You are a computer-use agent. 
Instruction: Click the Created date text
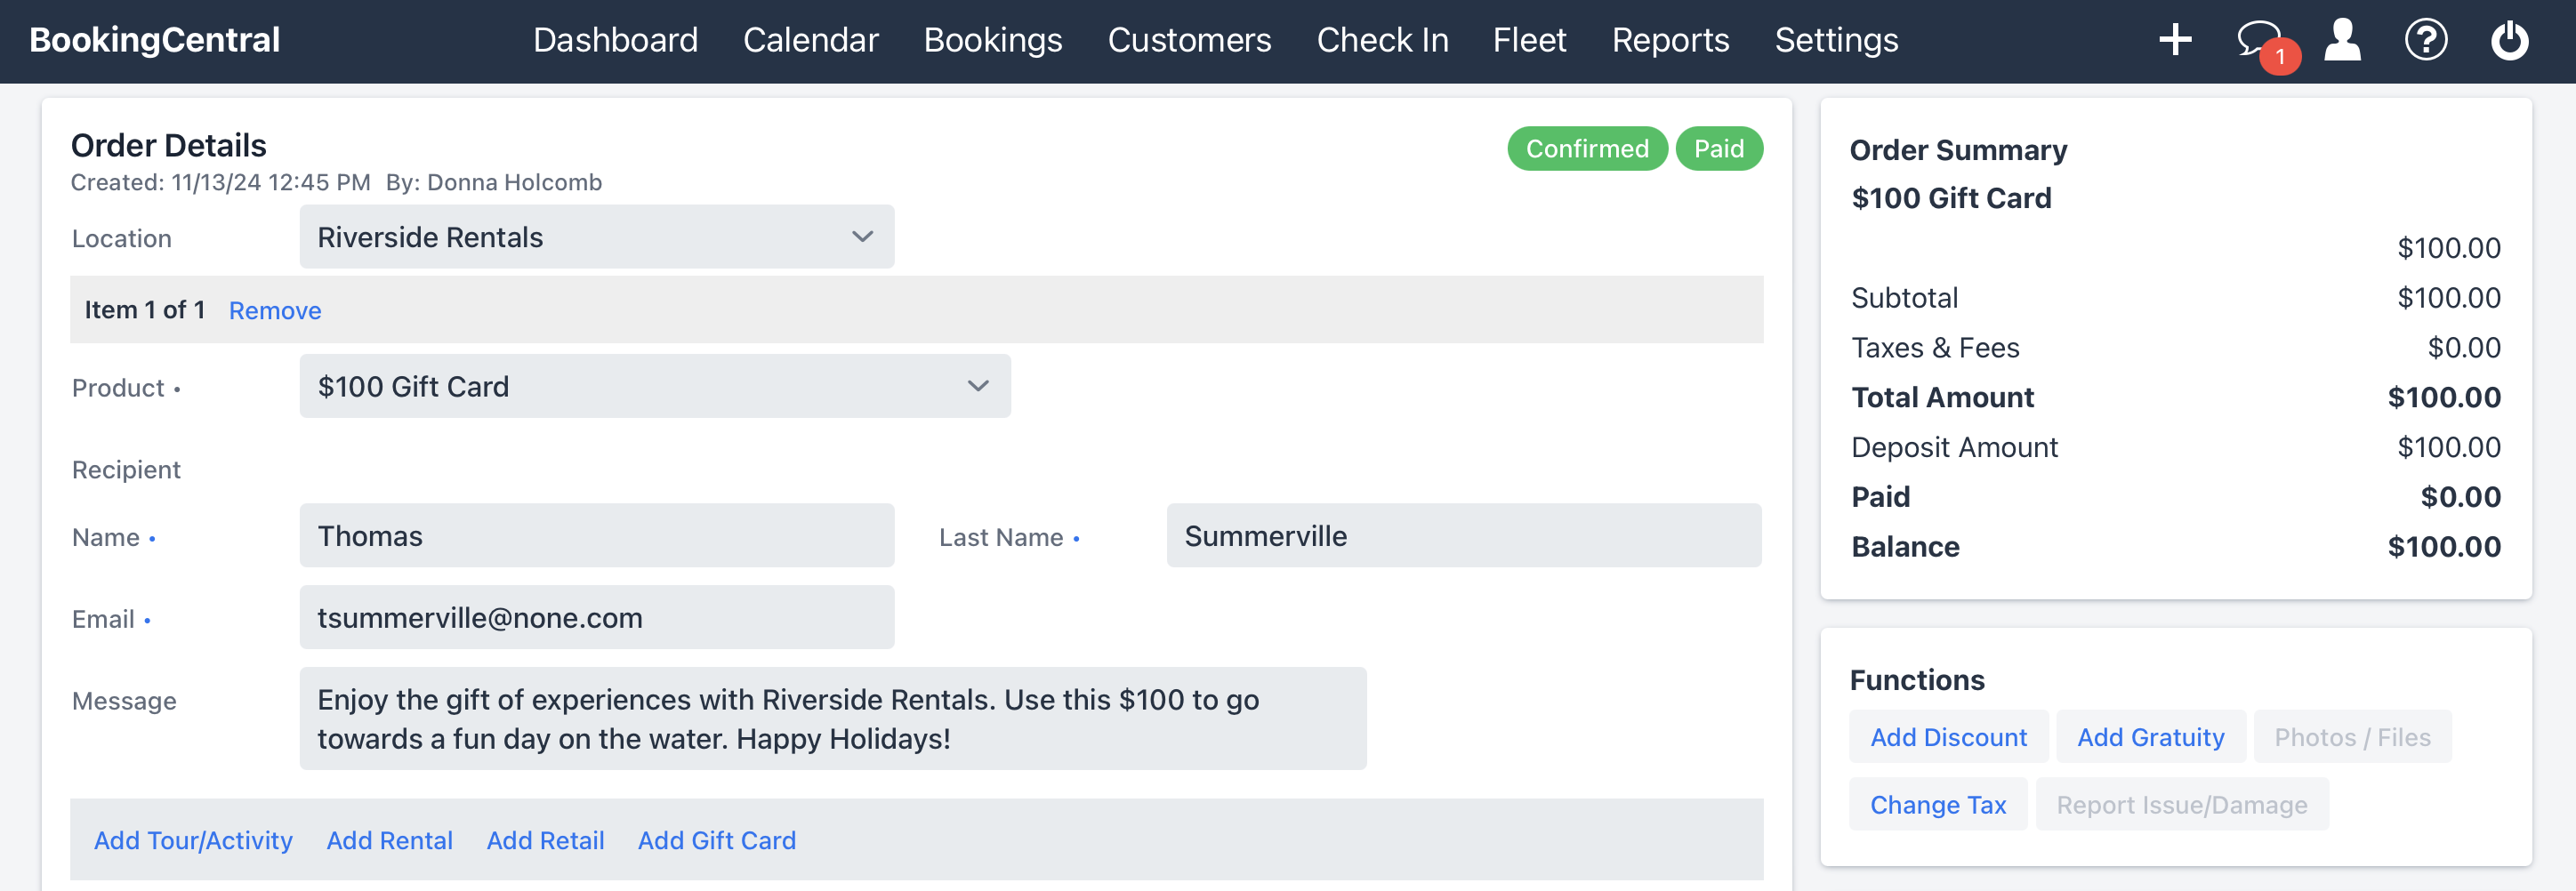pos(220,183)
